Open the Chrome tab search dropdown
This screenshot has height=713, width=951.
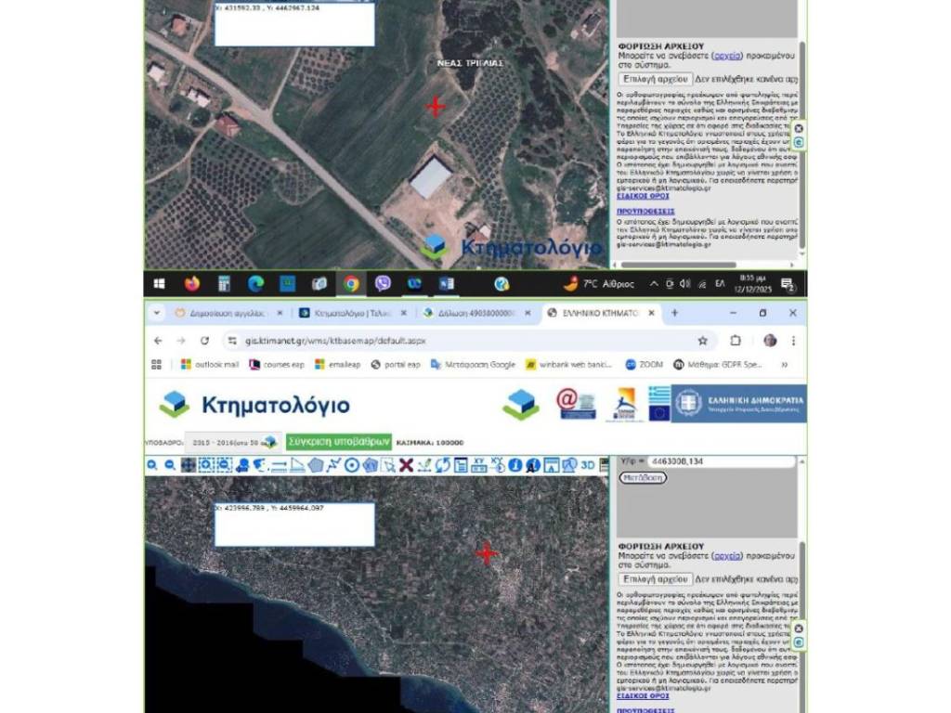pos(156,314)
